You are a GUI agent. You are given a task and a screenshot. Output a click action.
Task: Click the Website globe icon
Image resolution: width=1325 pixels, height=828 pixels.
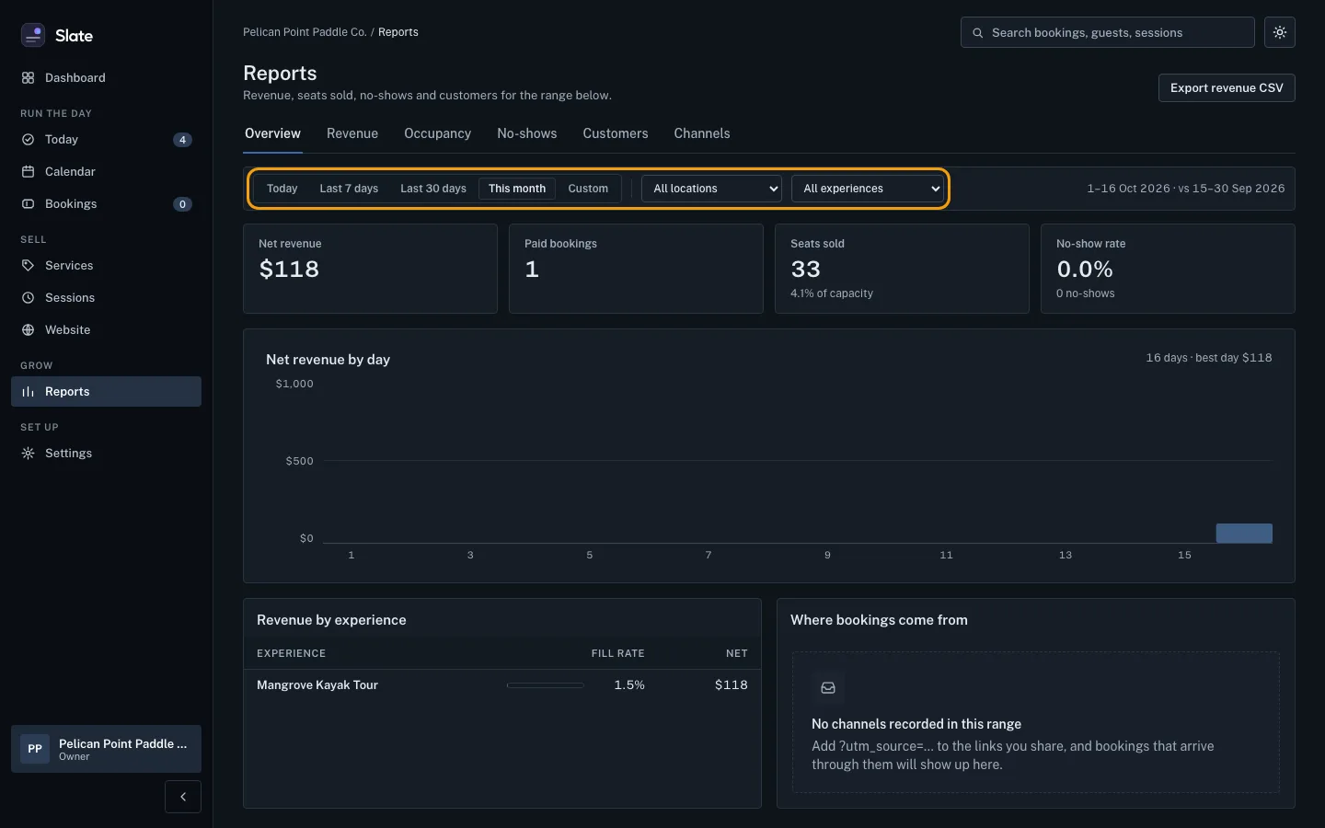coord(28,330)
